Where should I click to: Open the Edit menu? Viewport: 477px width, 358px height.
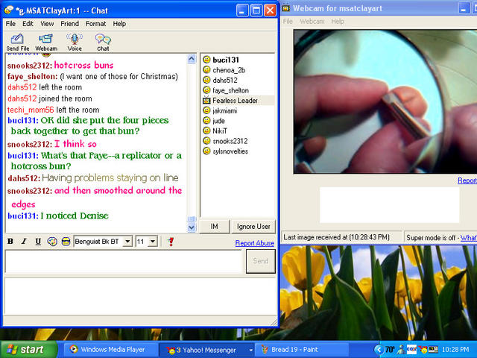[x=28, y=24]
